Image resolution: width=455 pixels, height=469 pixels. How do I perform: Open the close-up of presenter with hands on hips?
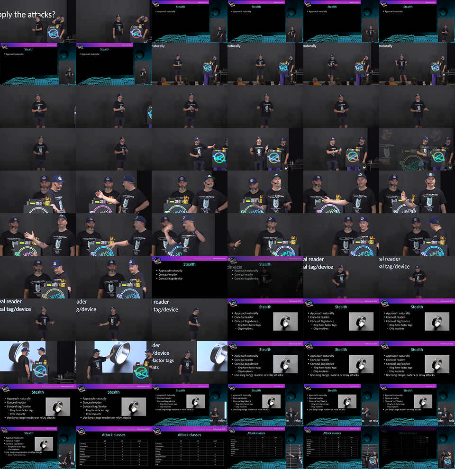coord(190,192)
